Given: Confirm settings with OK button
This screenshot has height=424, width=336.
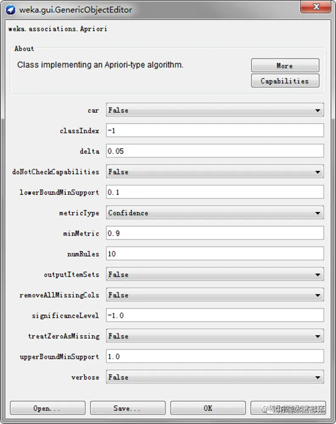Looking at the screenshot, I should click(208, 408).
